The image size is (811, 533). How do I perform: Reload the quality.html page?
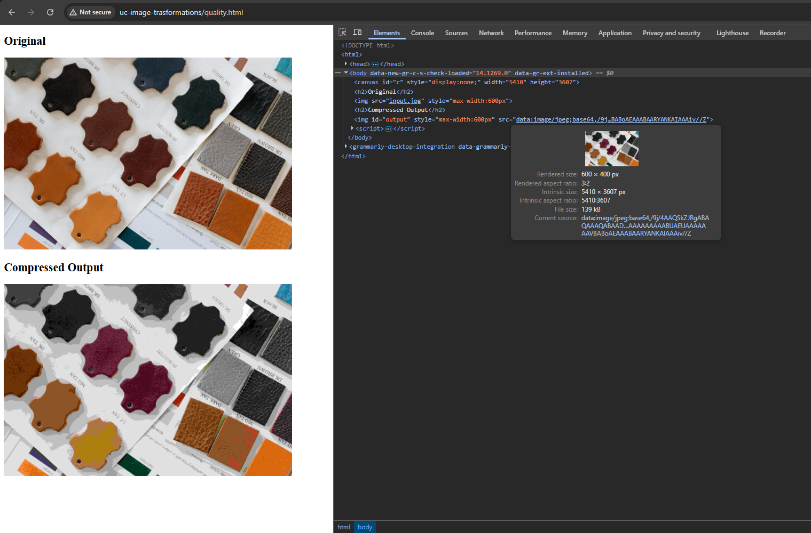click(x=50, y=12)
